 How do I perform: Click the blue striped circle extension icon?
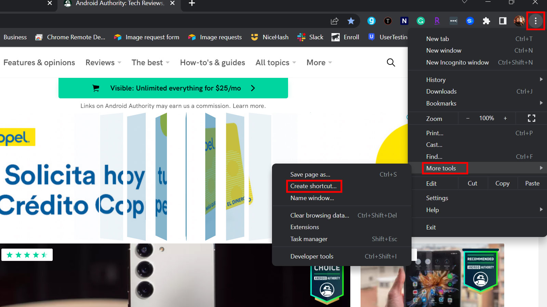[470, 21]
